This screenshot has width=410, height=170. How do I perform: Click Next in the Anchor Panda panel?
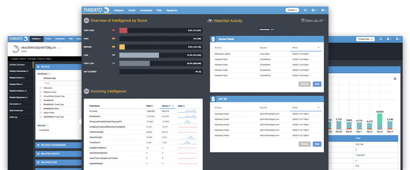(x=317, y=84)
